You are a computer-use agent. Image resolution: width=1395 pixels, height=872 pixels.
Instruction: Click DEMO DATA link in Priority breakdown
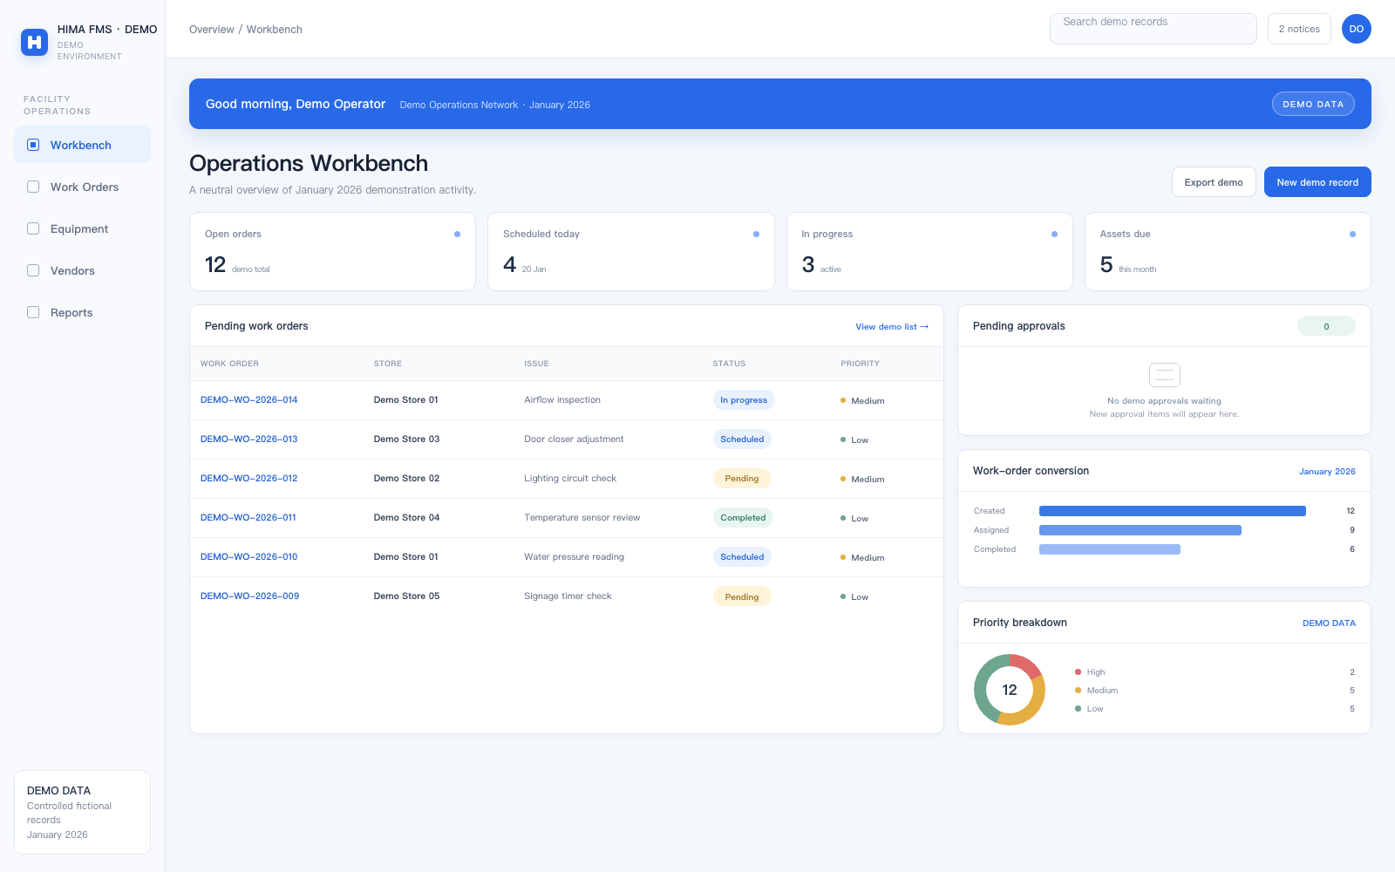point(1329,623)
